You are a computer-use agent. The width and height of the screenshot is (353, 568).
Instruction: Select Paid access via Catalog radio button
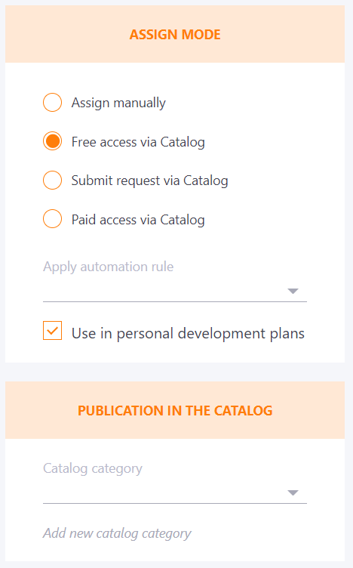click(x=53, y=219)
